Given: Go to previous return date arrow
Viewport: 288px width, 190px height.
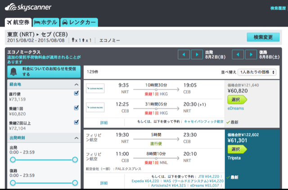Looking at the screenshot, I should point(238,54).
